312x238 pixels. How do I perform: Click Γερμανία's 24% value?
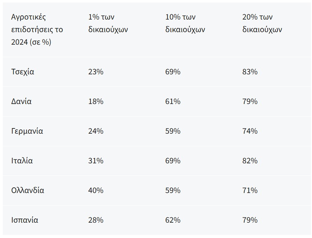coord(96,131)
